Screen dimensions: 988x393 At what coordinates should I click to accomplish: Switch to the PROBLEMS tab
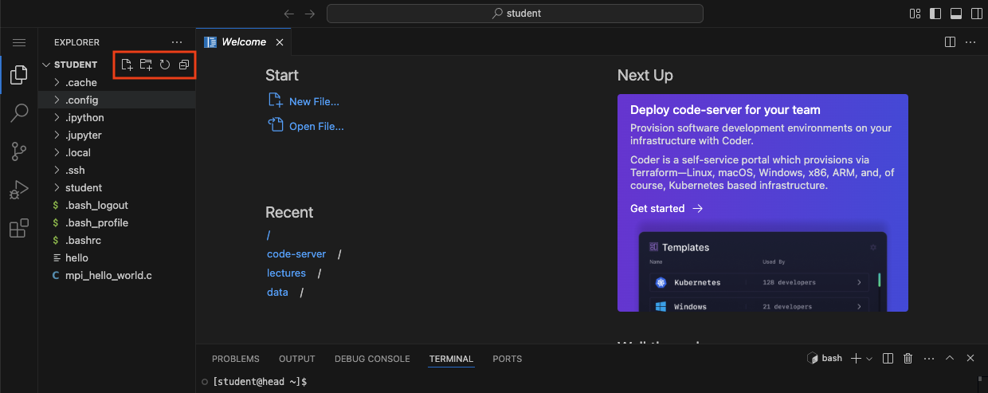235,359
